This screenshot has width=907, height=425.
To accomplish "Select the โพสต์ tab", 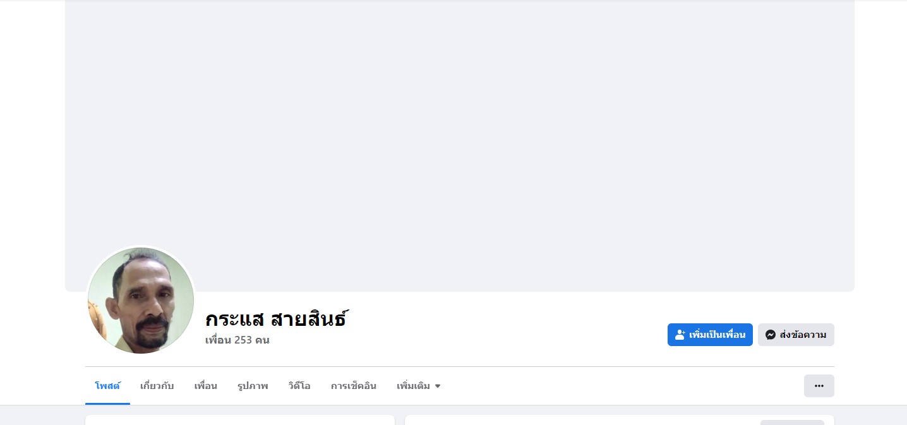I will tap(107, 386).
